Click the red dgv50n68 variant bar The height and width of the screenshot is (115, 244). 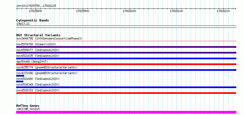coord(126,64)
